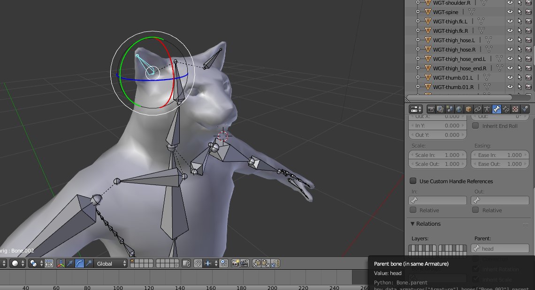Switch to the World properties tab
The height and width of the screenshot is (290, 535).
click(459, 109)
